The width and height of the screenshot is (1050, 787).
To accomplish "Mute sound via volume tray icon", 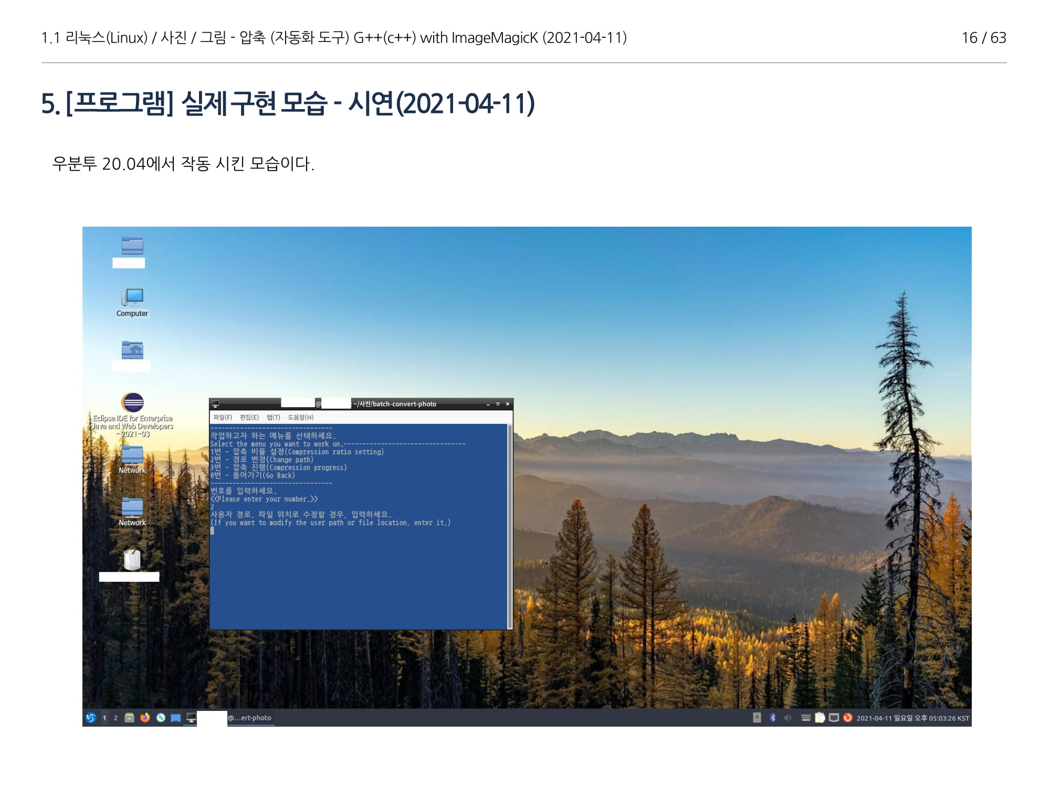I will (787, 718).
